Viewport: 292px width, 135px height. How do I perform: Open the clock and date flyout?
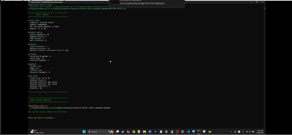tap(261, 132)
